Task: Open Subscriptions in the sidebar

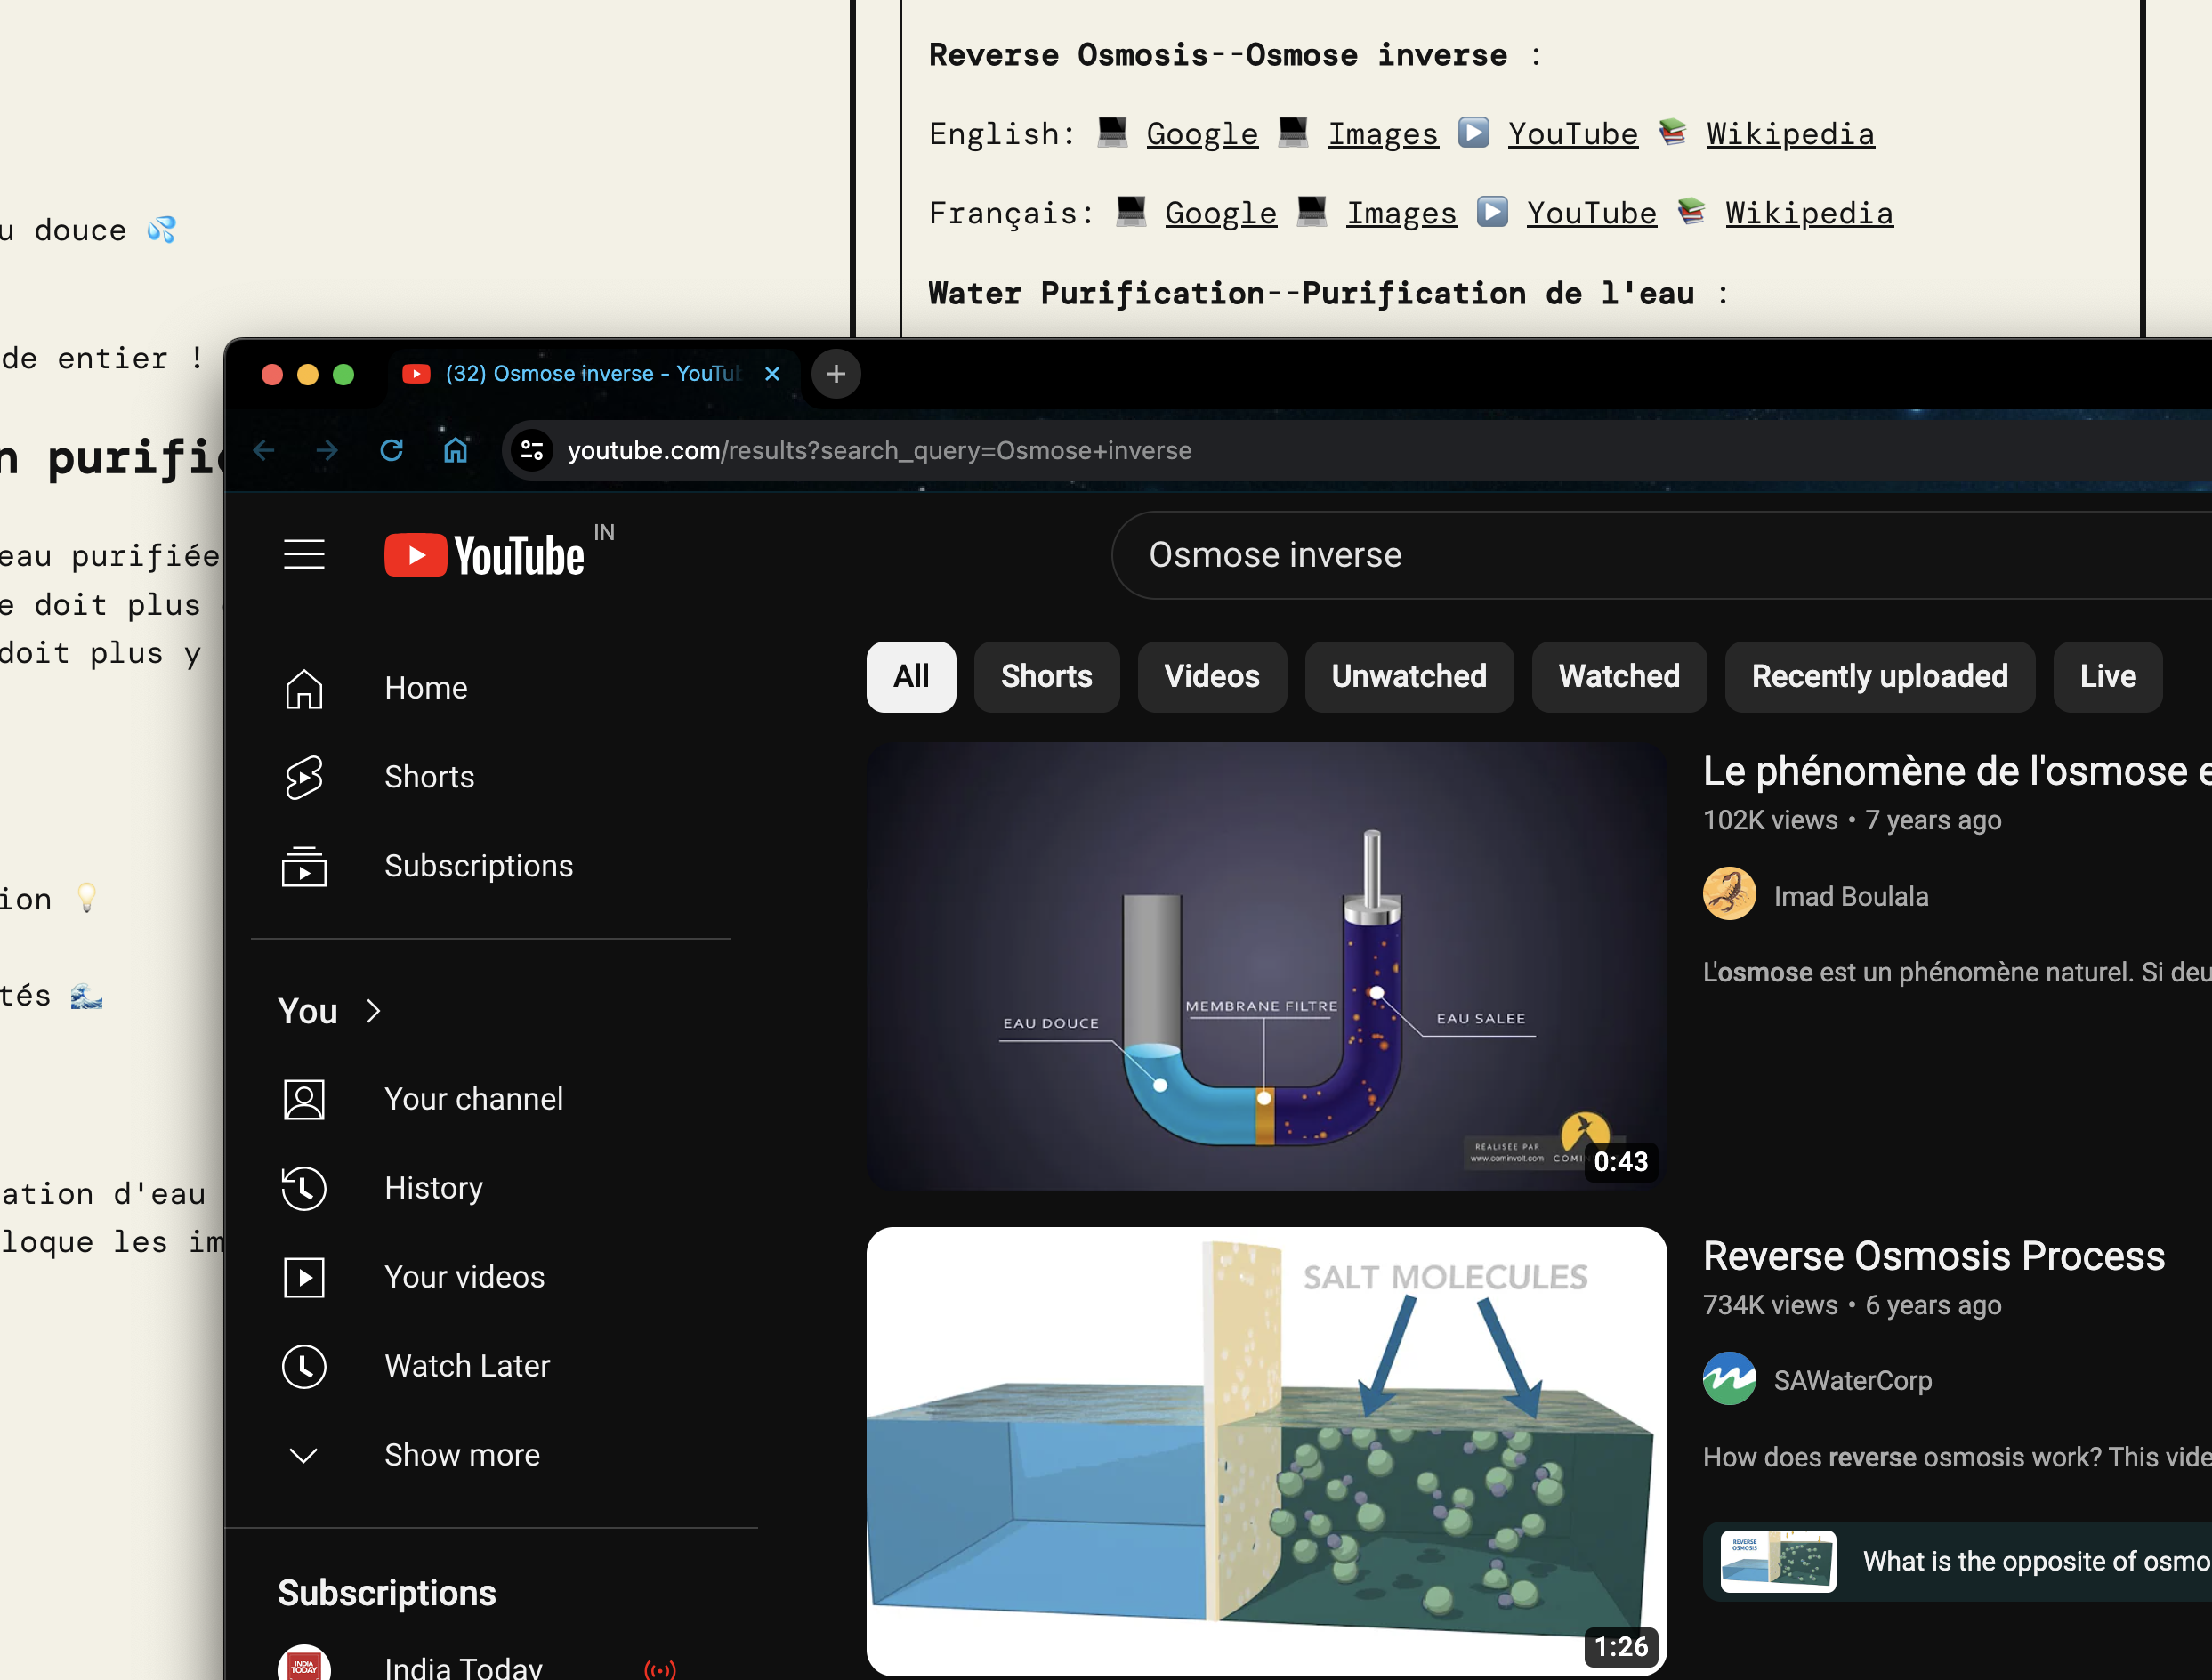Action: (478, 866)
